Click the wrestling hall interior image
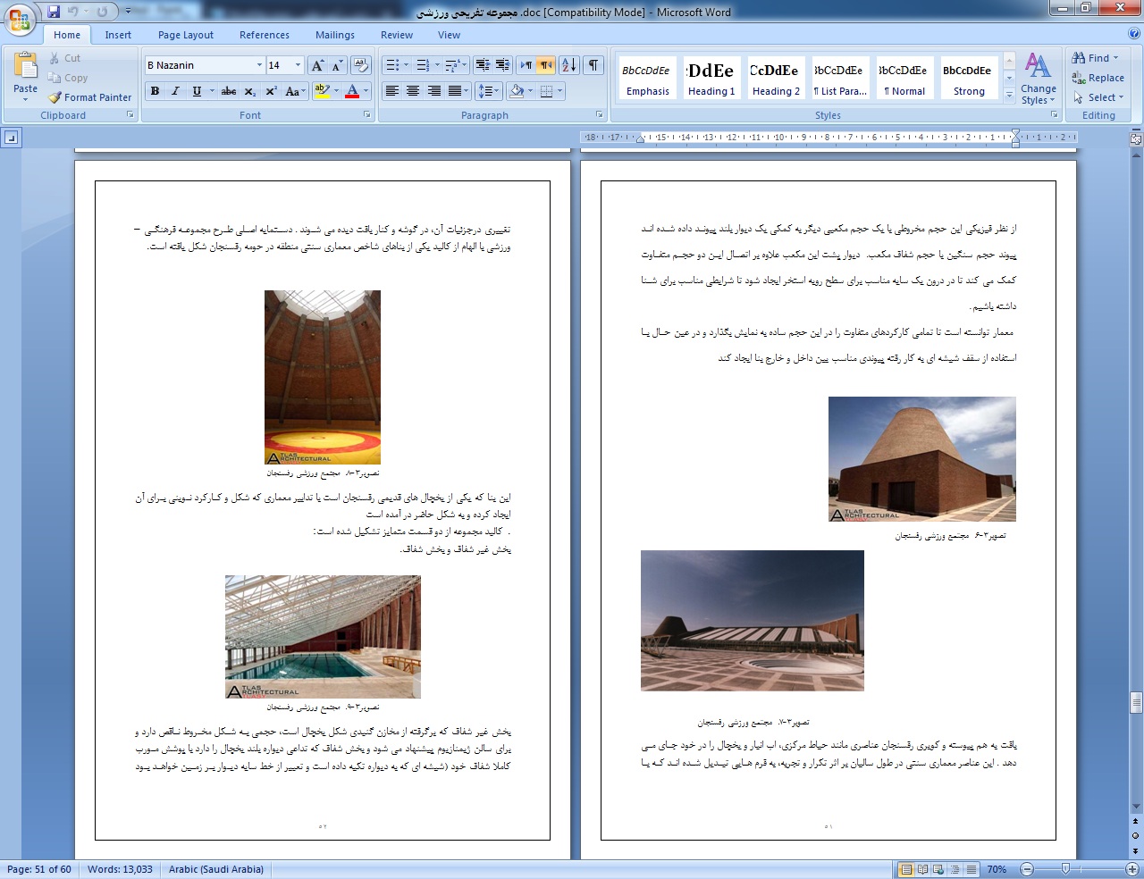This screenshot has width=1144, height=879. (323, 377)
